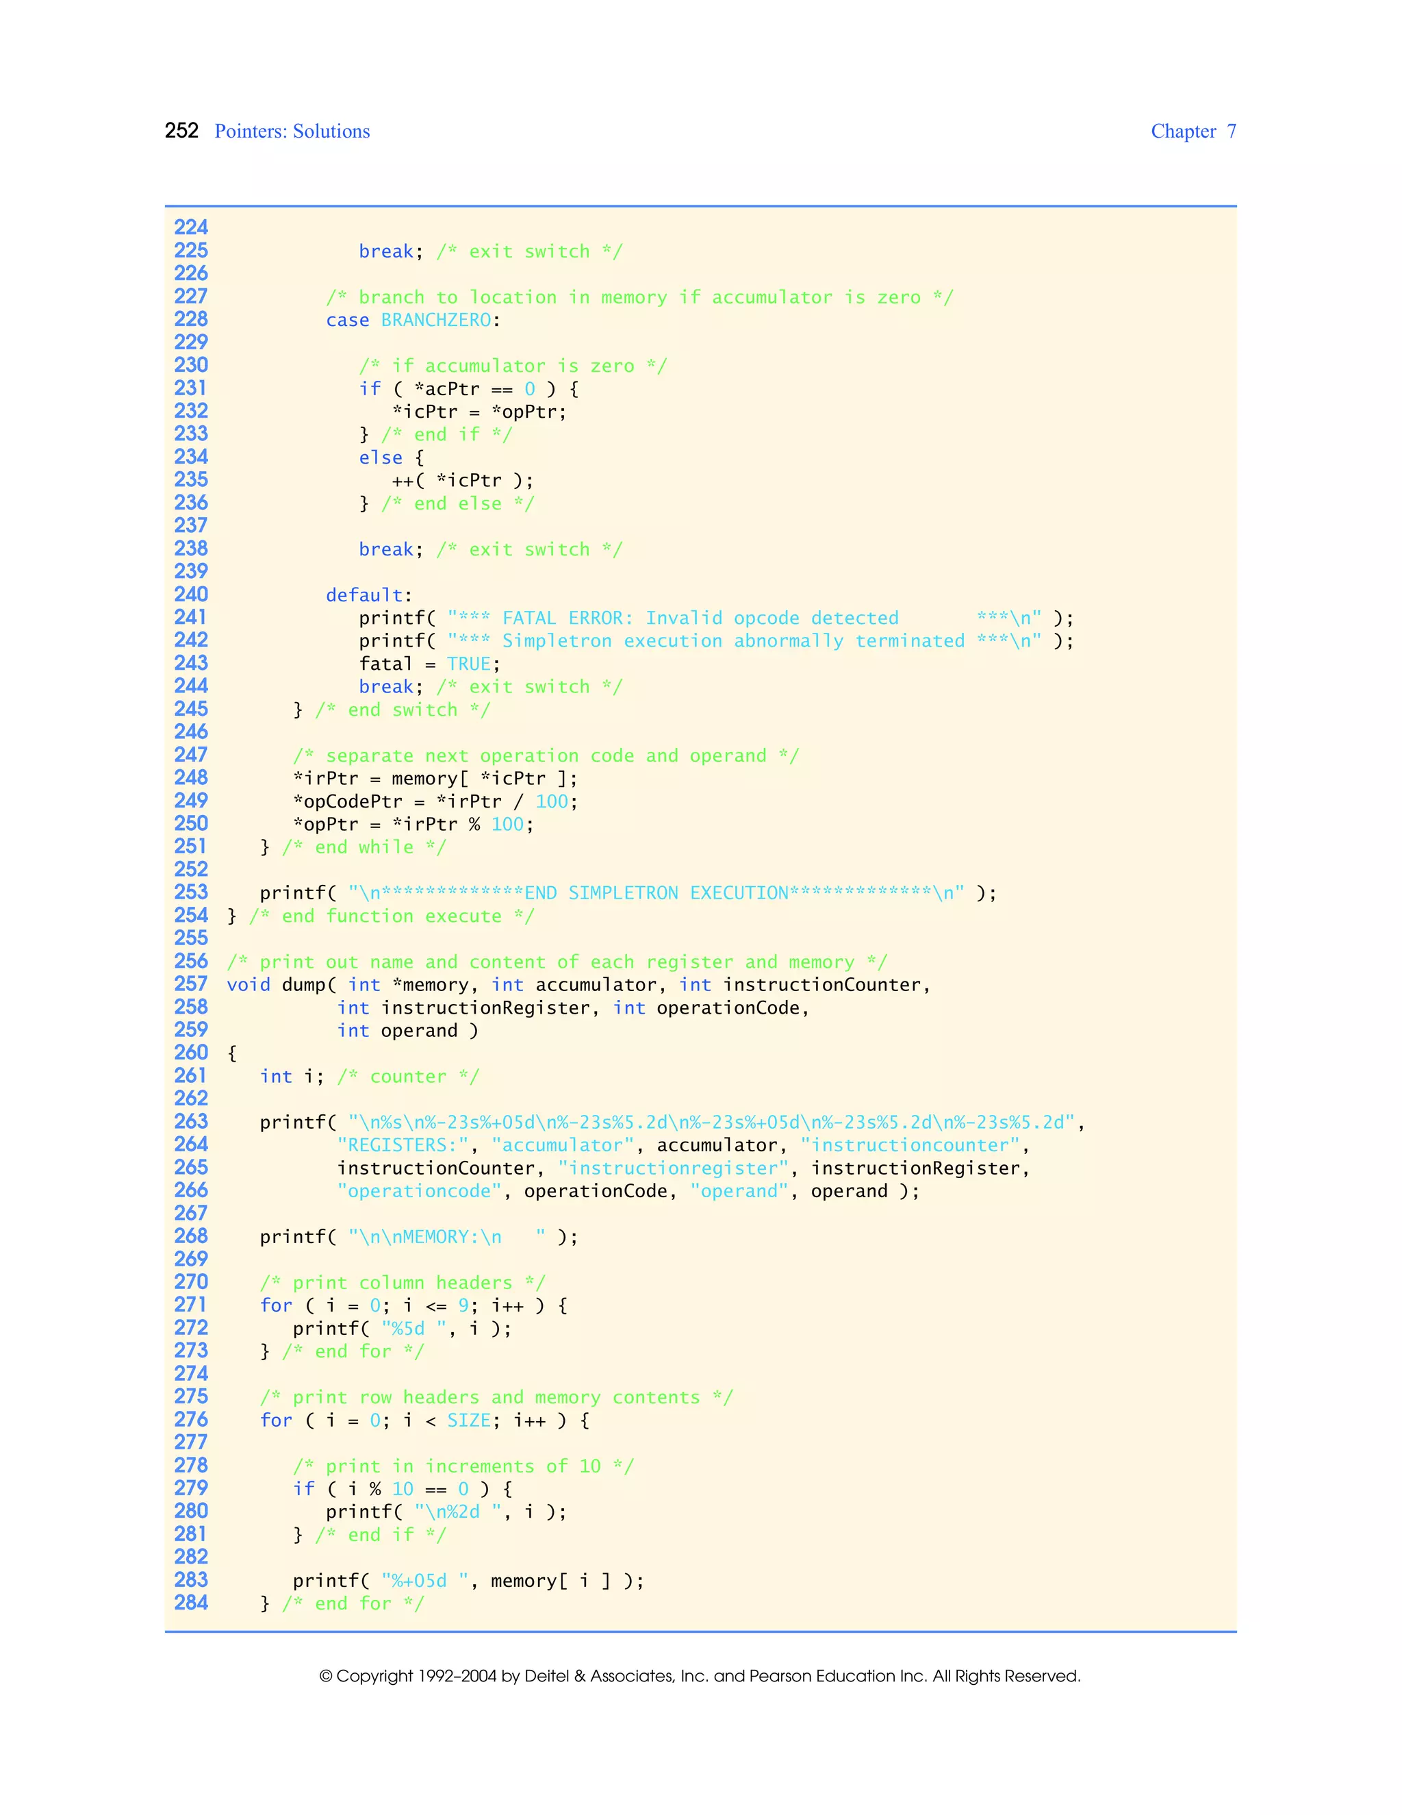Click the 'print column headers' comment
Viewport: 1402px width, 1815px height.
pyautogui.click(x=402, y=1282)
